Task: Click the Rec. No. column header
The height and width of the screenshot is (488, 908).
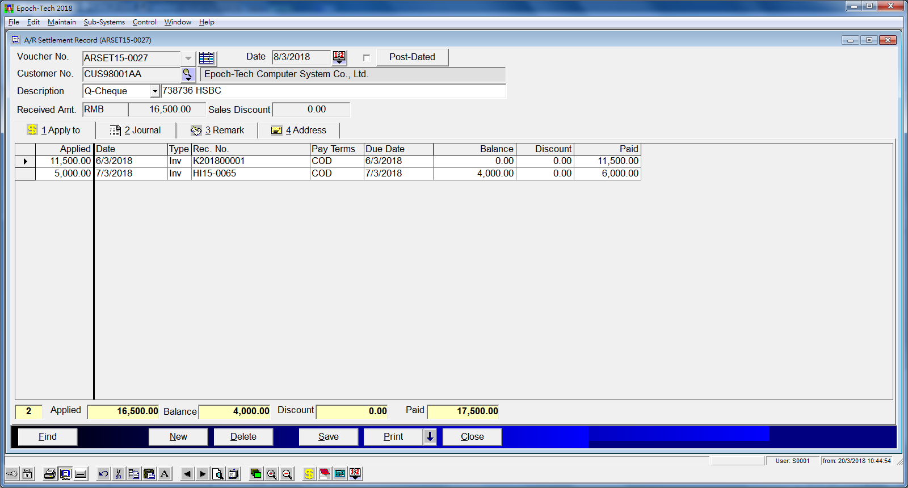Action: pyautogui.click(x=250, y=149)
